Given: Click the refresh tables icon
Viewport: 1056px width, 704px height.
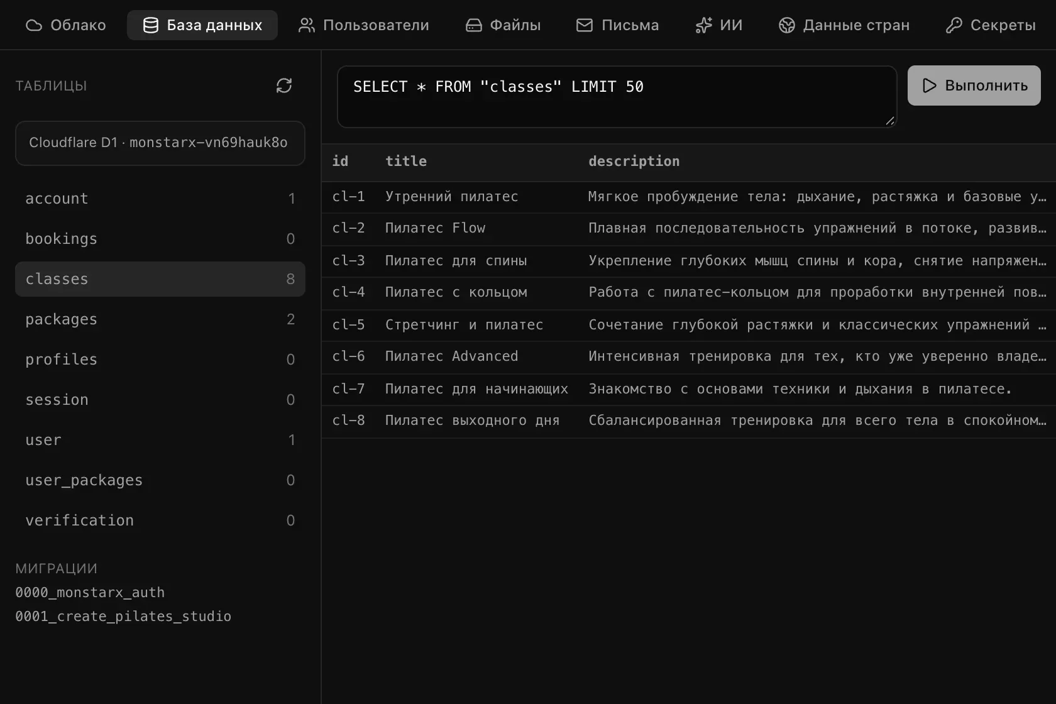Looking at the screenshot, I should click(x=284, y=85).
